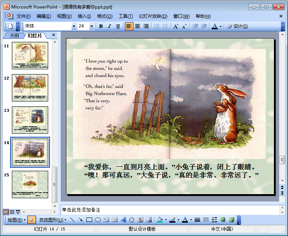Viewport: 288px width, 236px height.
Task: Select slide 15 thumbnail
Action: (x=30, y=185)
